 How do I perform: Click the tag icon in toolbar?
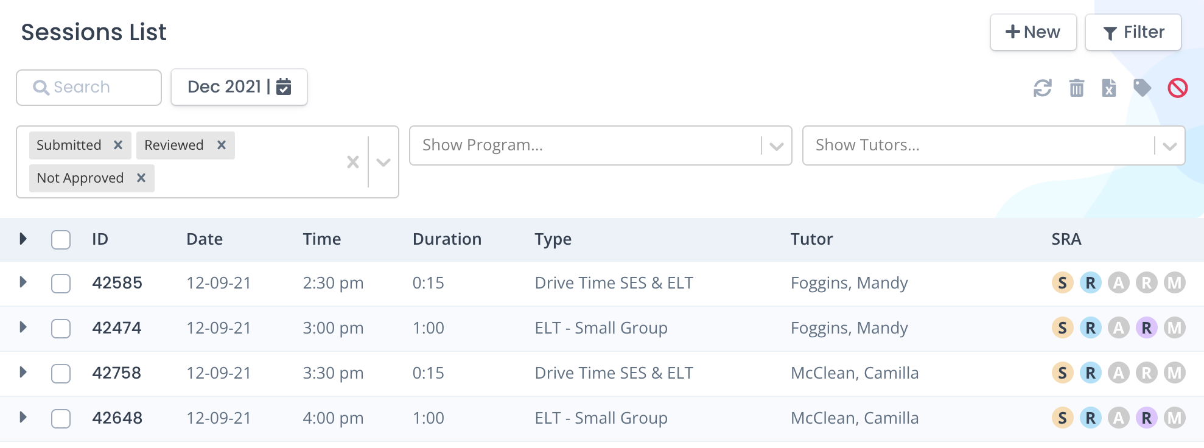pos(1143,88)
